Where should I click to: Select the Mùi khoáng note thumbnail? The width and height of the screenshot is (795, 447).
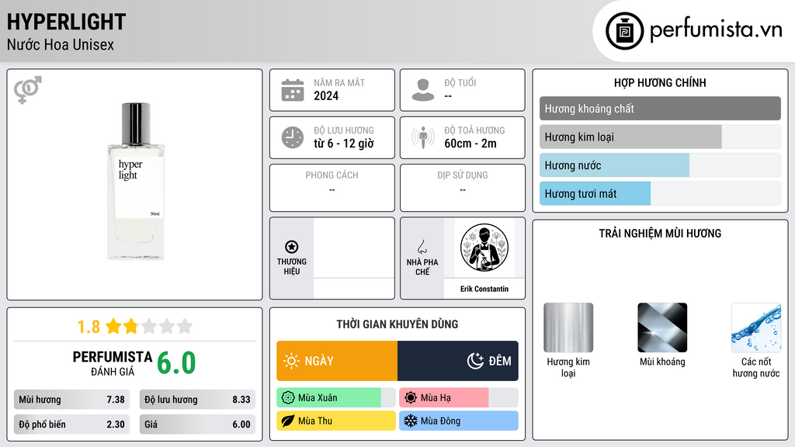(662, 327)
